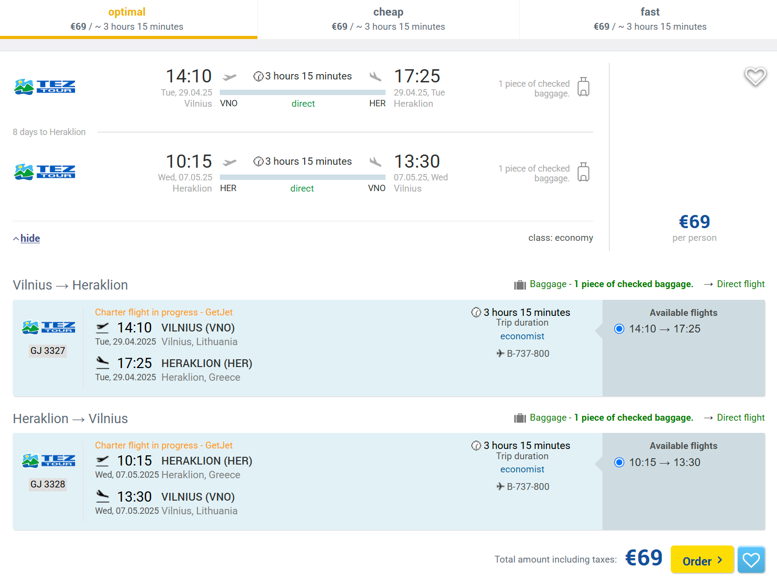Click the yellow Order button
The height and width of the screenshot is (584, 777).
pyautogui.click(x=702, y=560)
